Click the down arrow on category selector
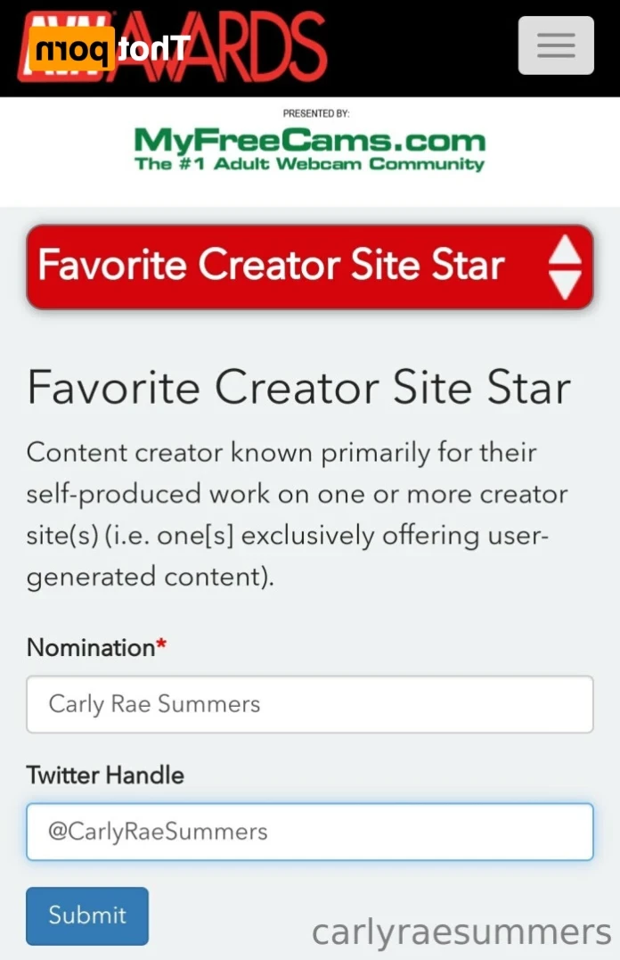Image resolution: width=620 pixels, height=960 pixels. coord(564,284)
